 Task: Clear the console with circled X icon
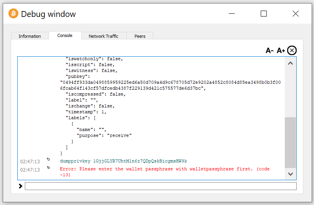point(292,50)
